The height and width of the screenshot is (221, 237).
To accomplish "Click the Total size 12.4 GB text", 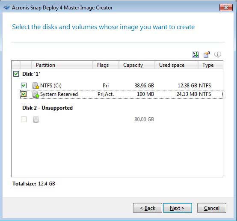I will click(34, 184).
